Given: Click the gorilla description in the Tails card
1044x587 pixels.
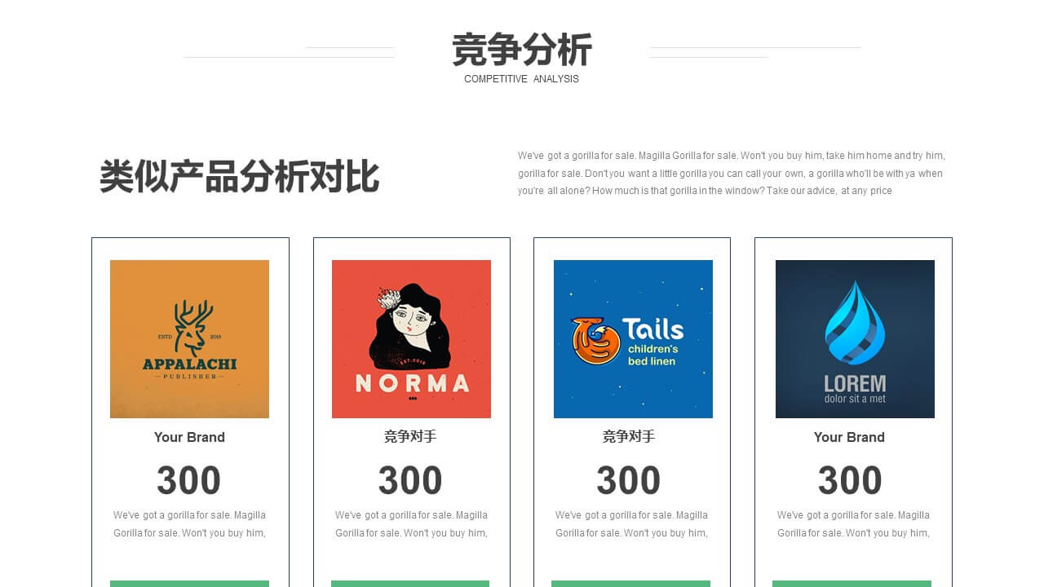Looking at the screenshot, I should 631,524.
